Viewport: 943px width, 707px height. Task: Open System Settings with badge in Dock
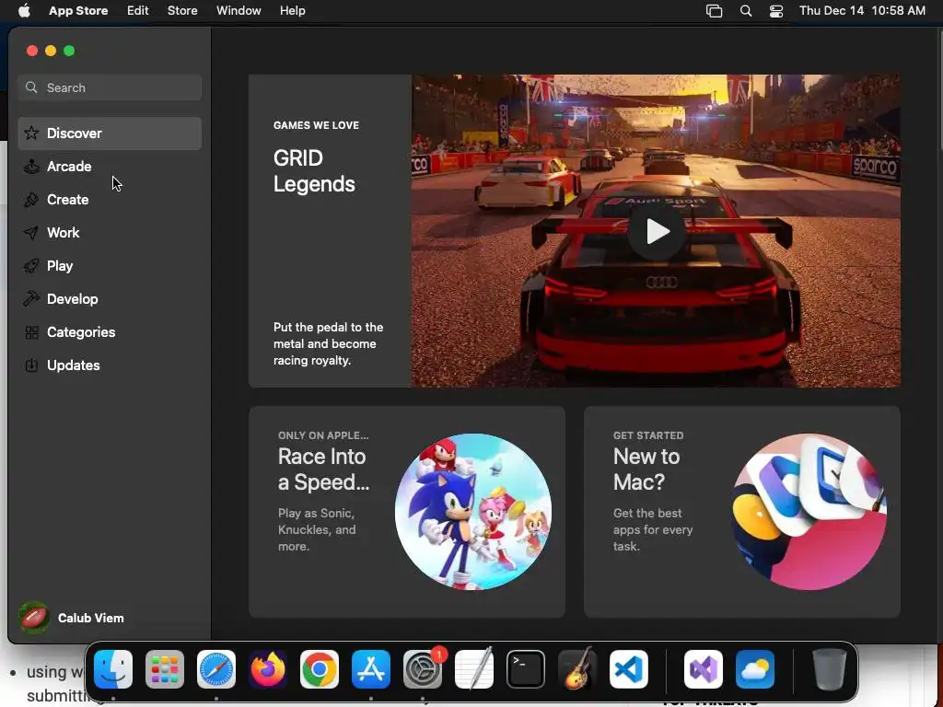point(423,669)
